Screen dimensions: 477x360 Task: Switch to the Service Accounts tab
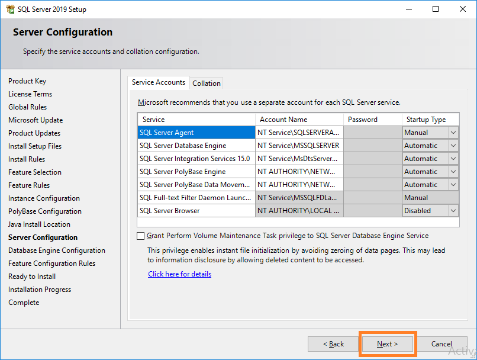pos(159,82)
